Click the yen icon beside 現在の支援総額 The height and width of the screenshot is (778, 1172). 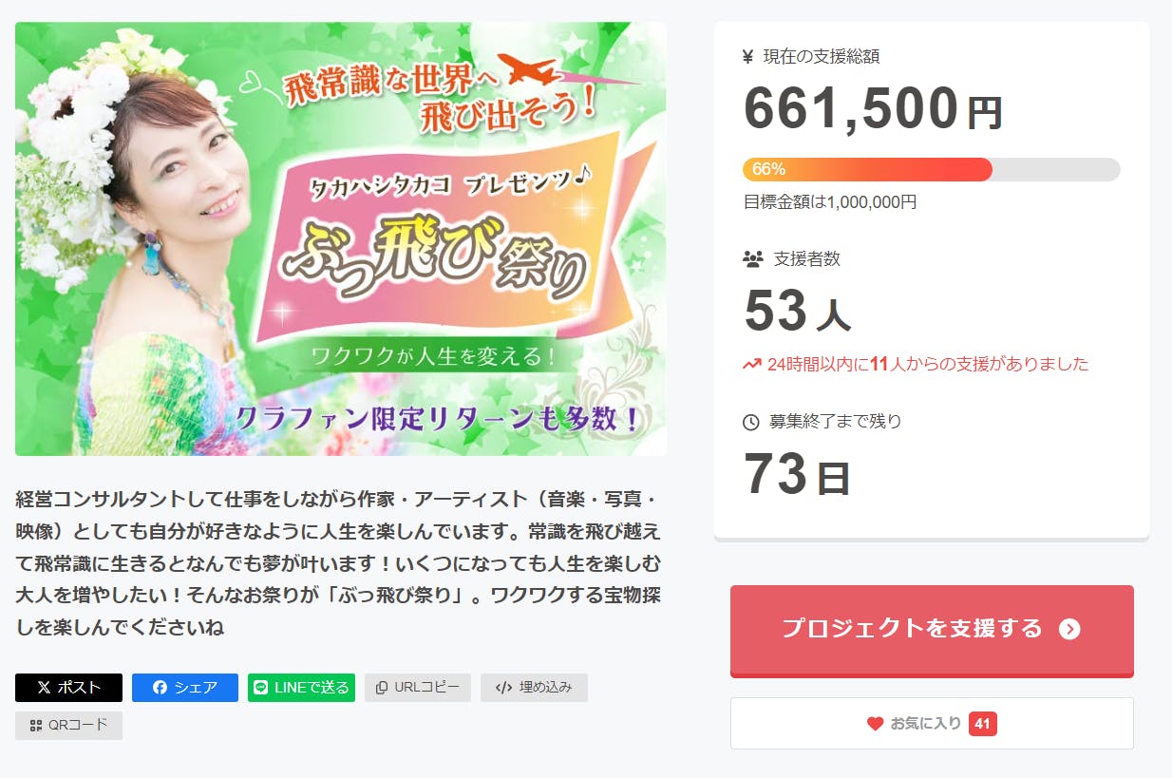tap(748, 56)
